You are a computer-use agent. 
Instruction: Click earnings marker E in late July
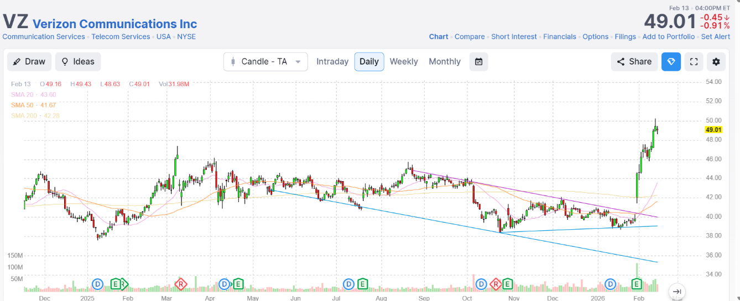point(362,284)
